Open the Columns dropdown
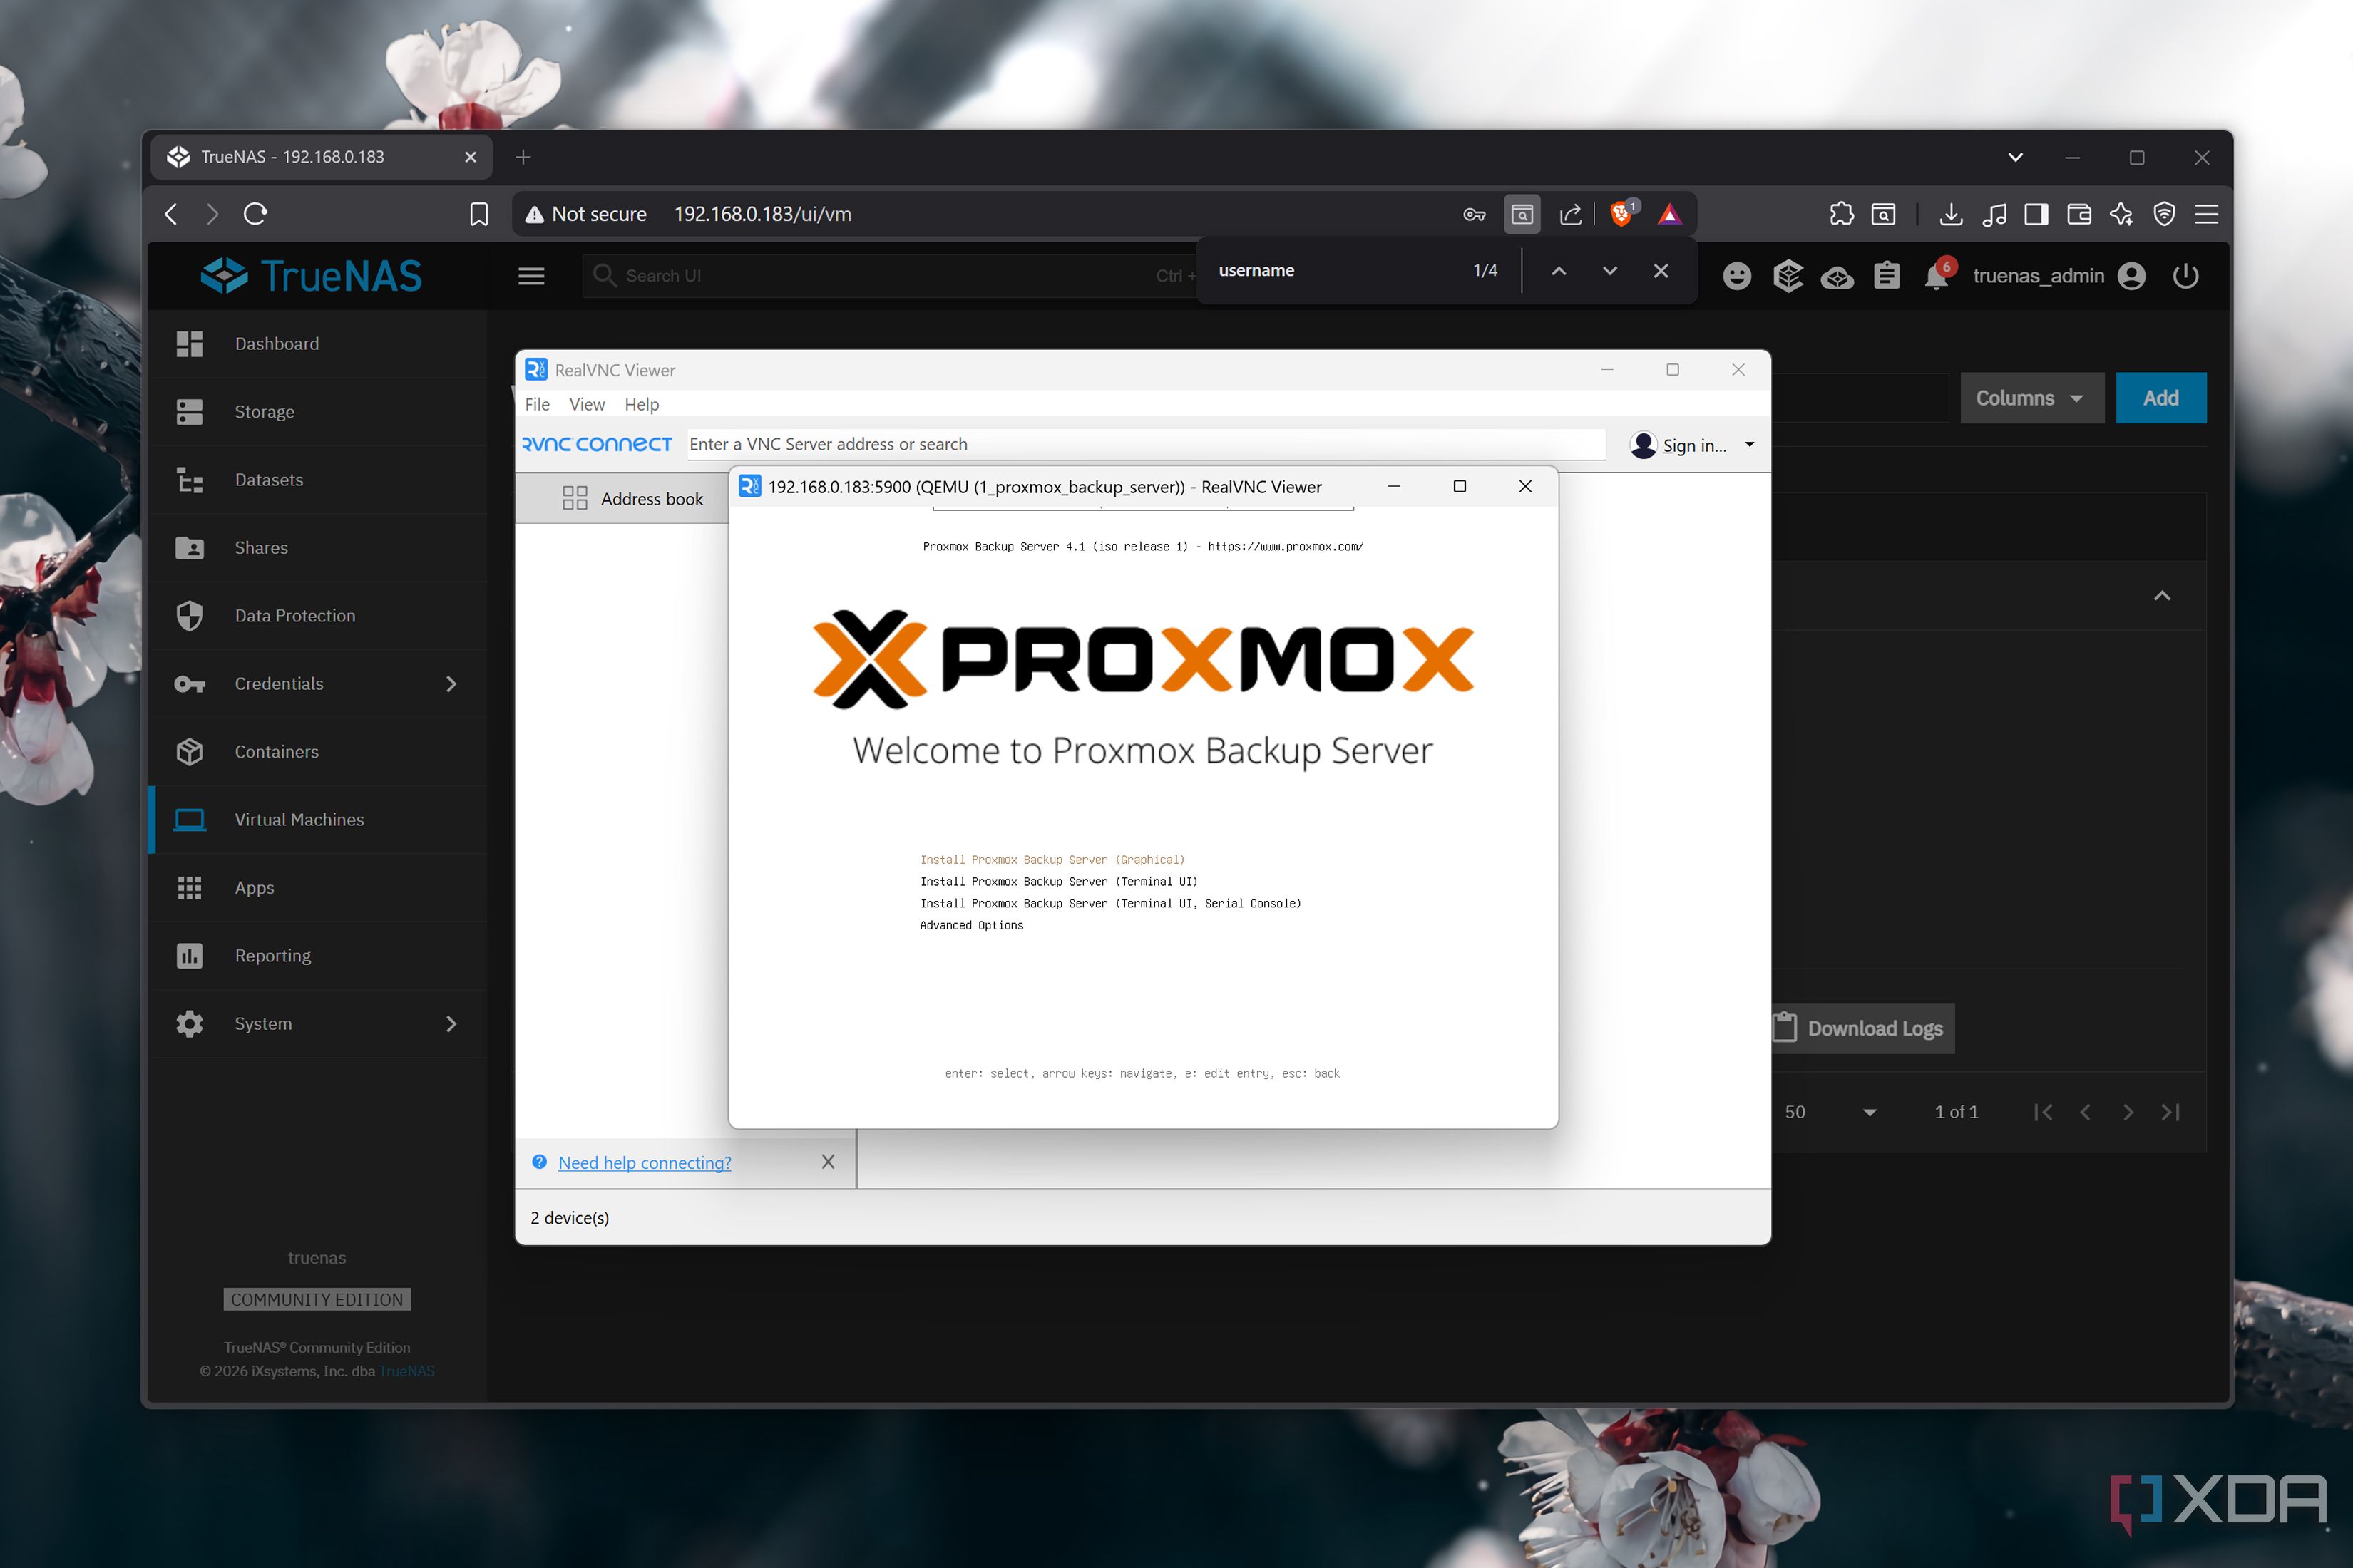This screenshot has width=2353, height=1568. click(2032, 398)
